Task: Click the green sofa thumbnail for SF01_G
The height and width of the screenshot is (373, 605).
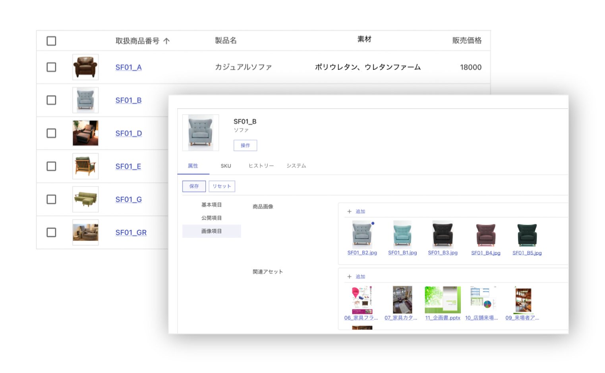Action: pos(85,199)
